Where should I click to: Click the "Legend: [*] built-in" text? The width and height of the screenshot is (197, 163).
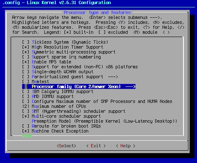[x=69, y=32]
